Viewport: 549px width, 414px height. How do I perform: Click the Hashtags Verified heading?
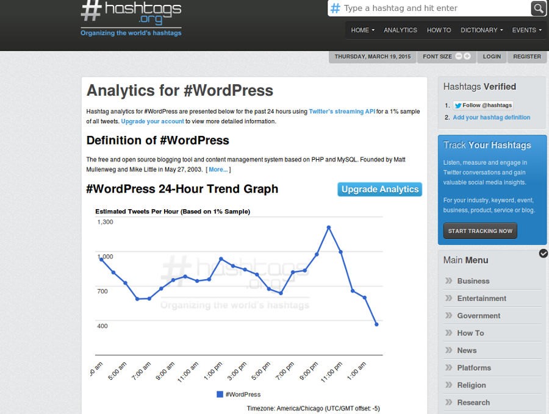(x=479, y=87)
